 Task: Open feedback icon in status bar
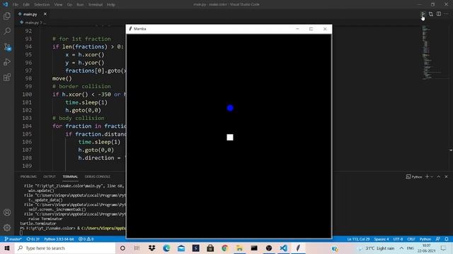click(x=438, y=239)
